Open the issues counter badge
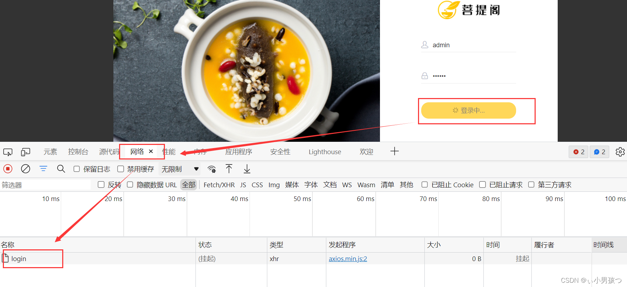627x287 pixels. point(600,152)
